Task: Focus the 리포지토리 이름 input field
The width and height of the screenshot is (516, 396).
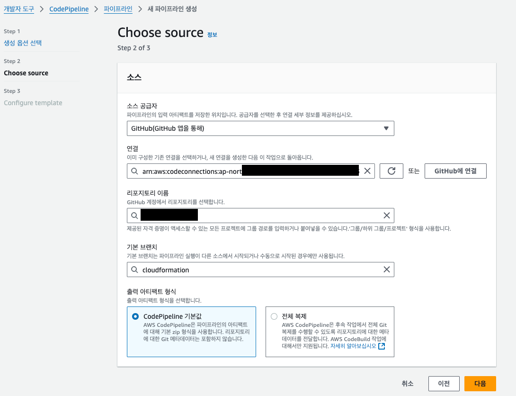Action: click(x=260, y=216)
